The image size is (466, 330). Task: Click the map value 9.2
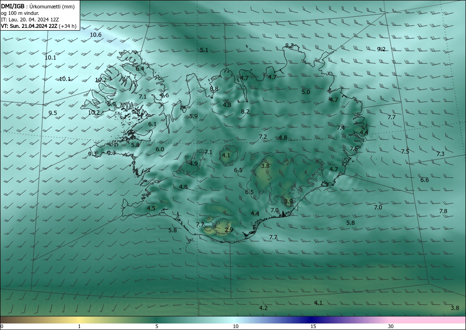point(381,49)
